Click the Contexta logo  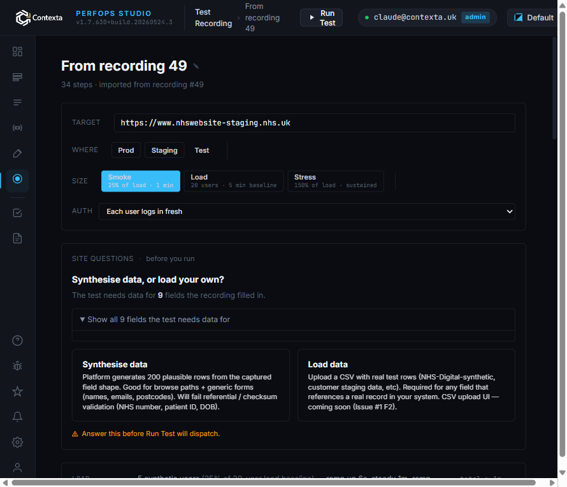tap(39, 18)
